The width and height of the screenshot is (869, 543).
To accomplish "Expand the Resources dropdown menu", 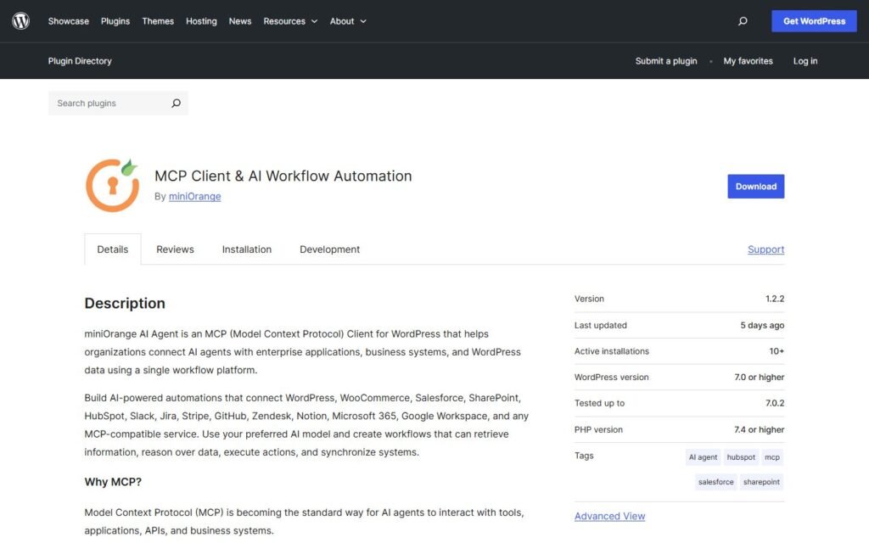I will tap(290, 21).
